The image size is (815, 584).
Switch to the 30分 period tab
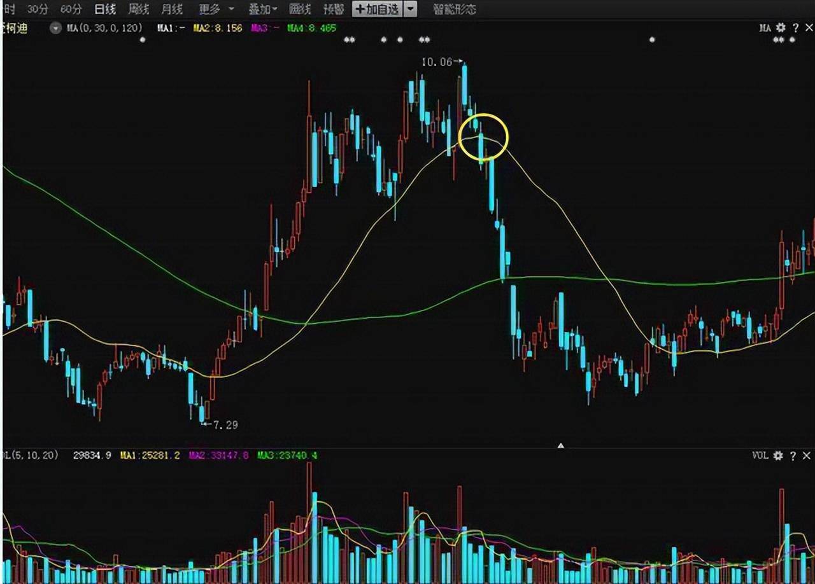pyautogui.click(x=38, y=9)
